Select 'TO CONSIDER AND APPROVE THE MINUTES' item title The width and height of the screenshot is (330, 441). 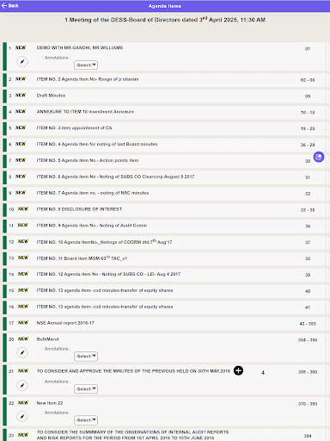[x=133, y=371]
